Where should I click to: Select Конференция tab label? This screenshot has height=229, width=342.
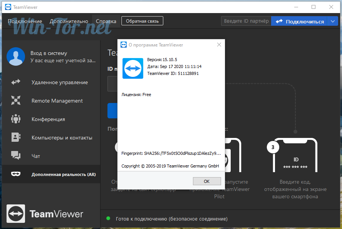pos(48,119)
